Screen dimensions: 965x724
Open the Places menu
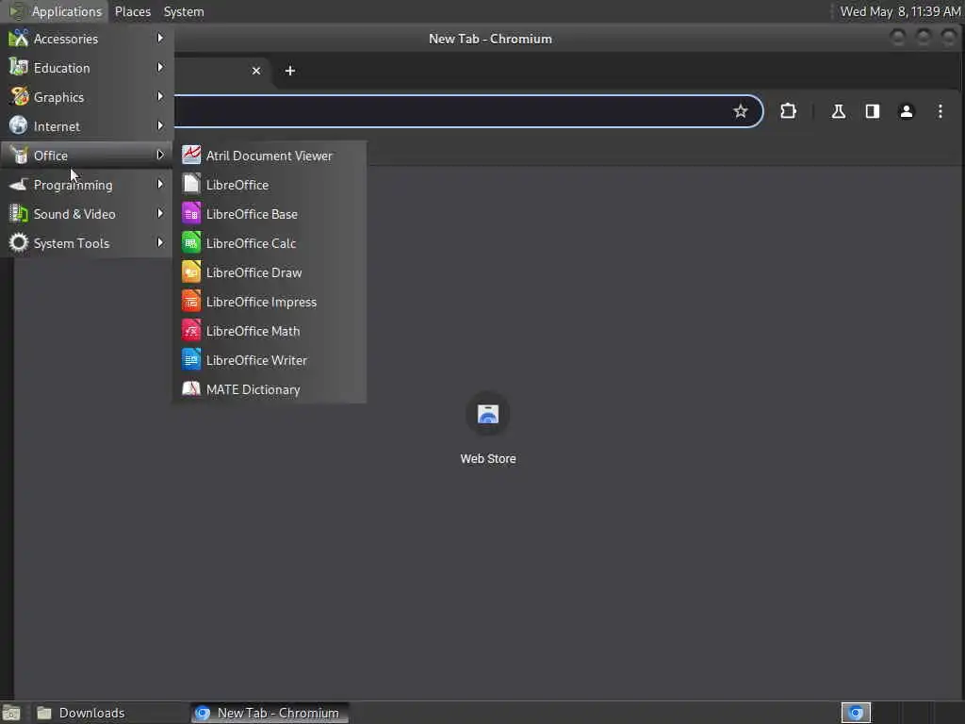tap(133, 11)
